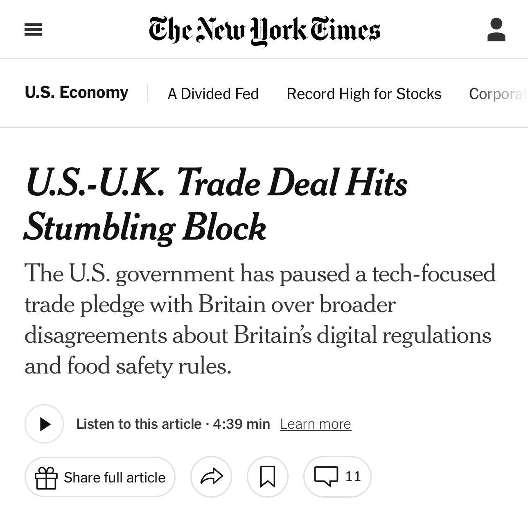Click the 4:39 min audio duration
The image size is (528, 514).
pos(241,424)
